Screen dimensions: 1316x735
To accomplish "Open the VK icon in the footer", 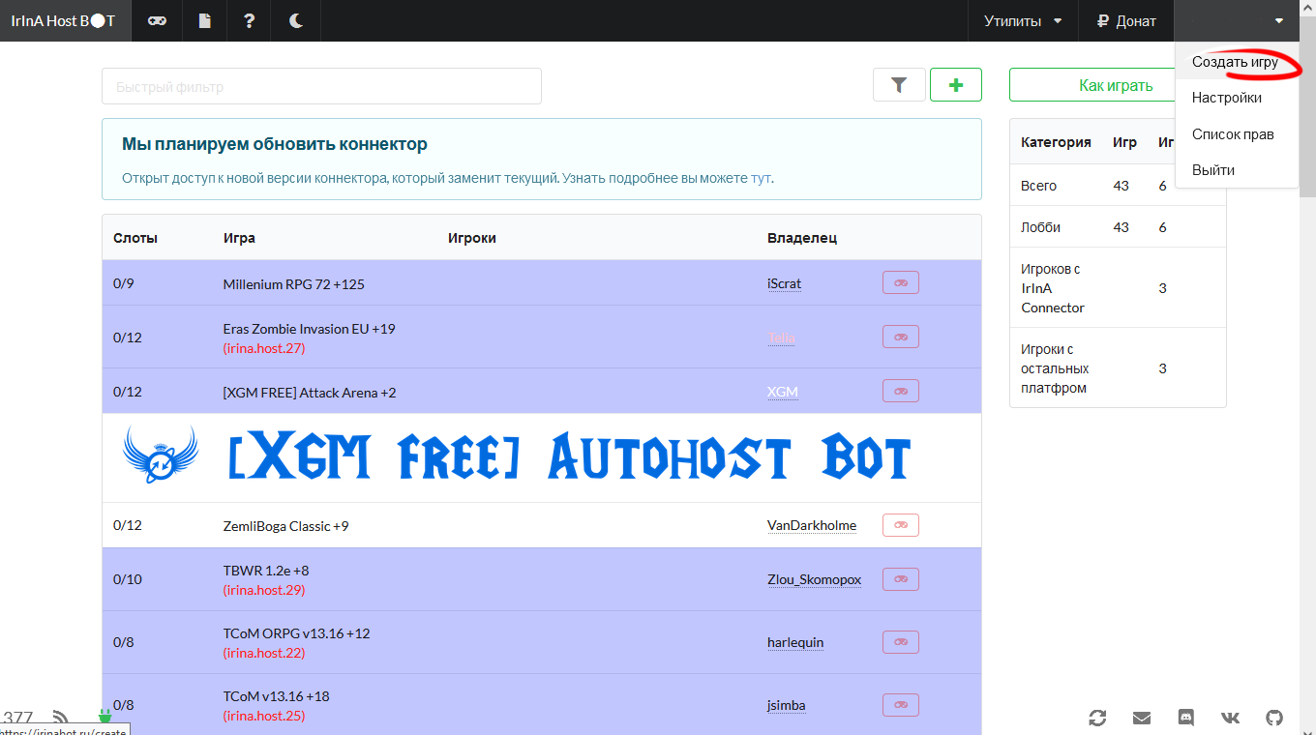I will [1231, 718].
